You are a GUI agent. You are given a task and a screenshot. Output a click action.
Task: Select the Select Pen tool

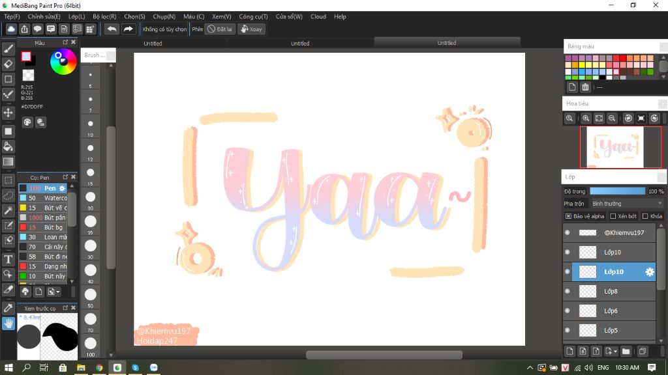[8, 225]
